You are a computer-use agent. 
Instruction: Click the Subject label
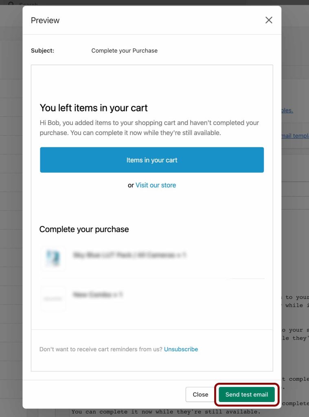43,50
